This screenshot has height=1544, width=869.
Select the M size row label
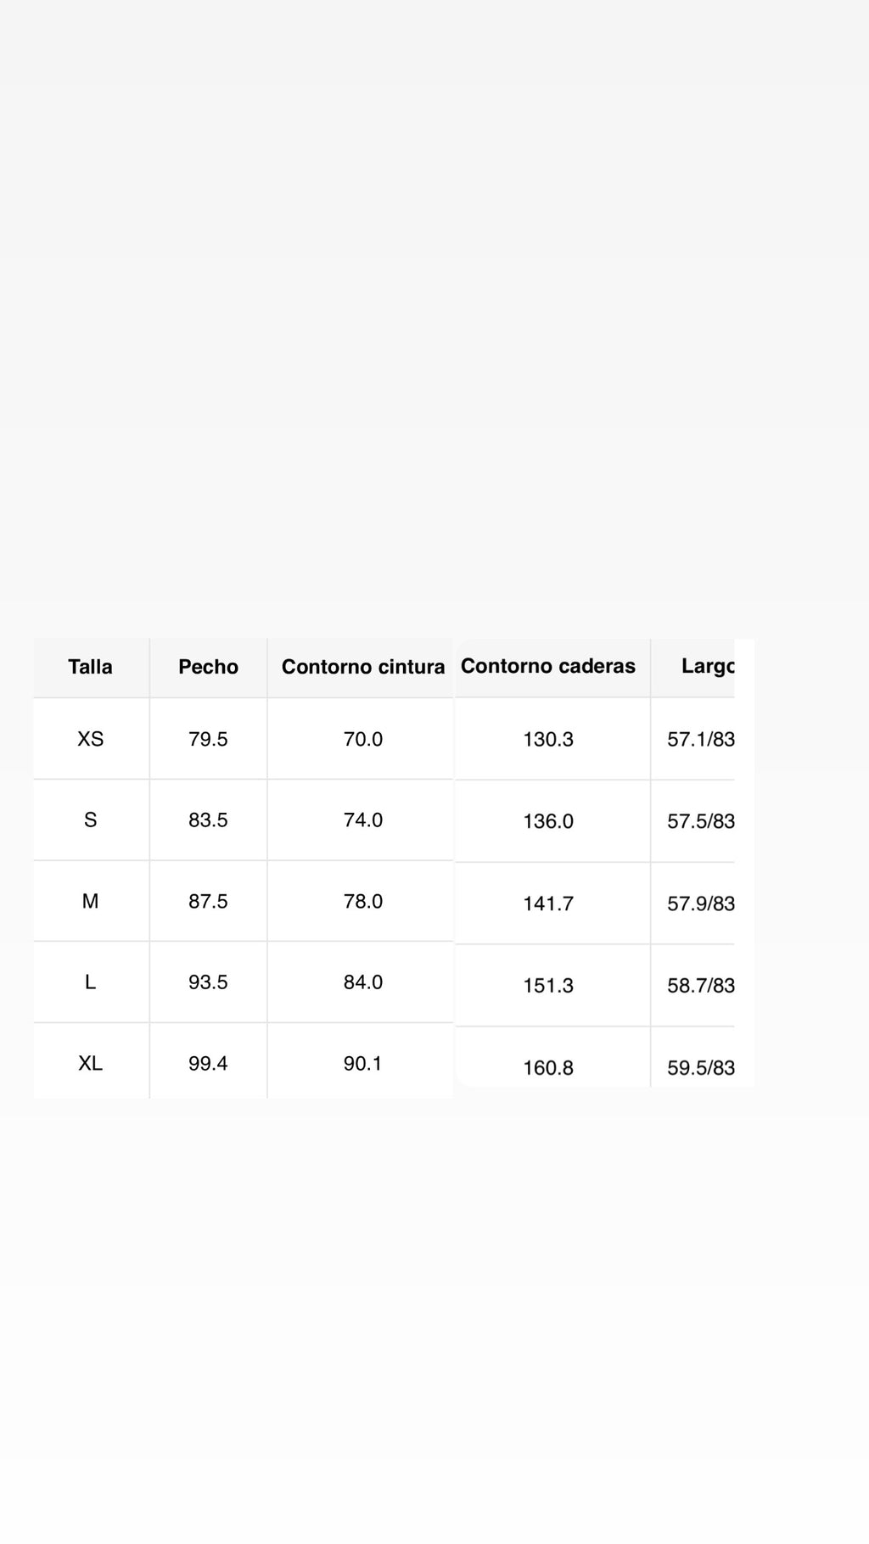coord(90,901)
